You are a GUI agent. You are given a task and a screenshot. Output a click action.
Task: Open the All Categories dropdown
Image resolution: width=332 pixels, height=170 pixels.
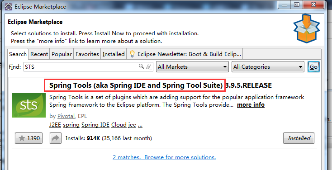coord(268,67)
